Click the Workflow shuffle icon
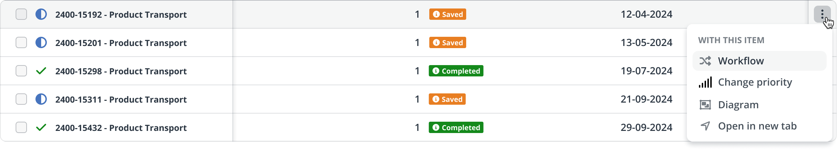The image size is (838, 150). click(705, 61)
